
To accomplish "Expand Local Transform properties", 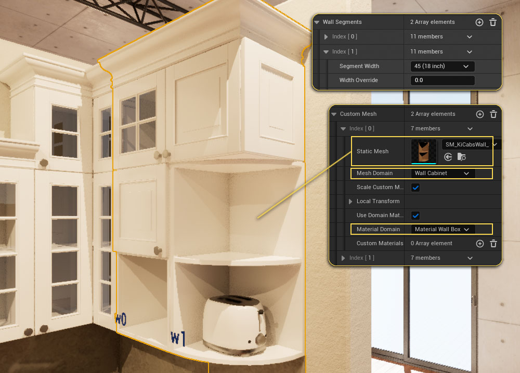I will [x=350, y=202].
